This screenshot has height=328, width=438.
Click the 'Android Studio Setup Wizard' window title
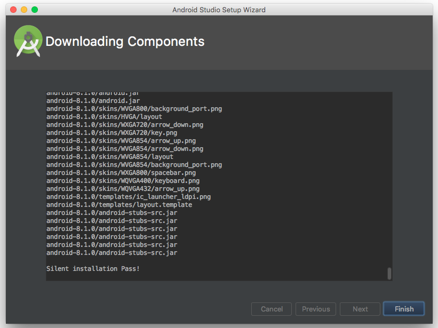tap(219, 10)
